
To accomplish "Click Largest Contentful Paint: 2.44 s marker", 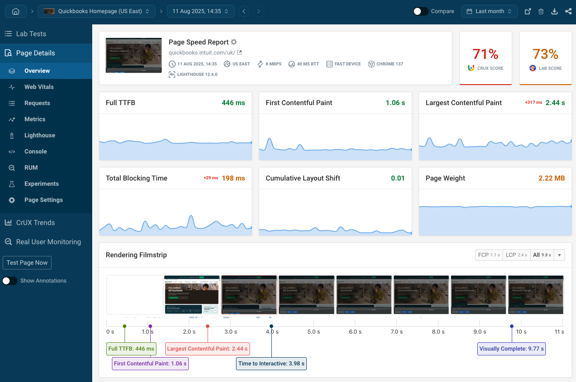I will [208, 348].
